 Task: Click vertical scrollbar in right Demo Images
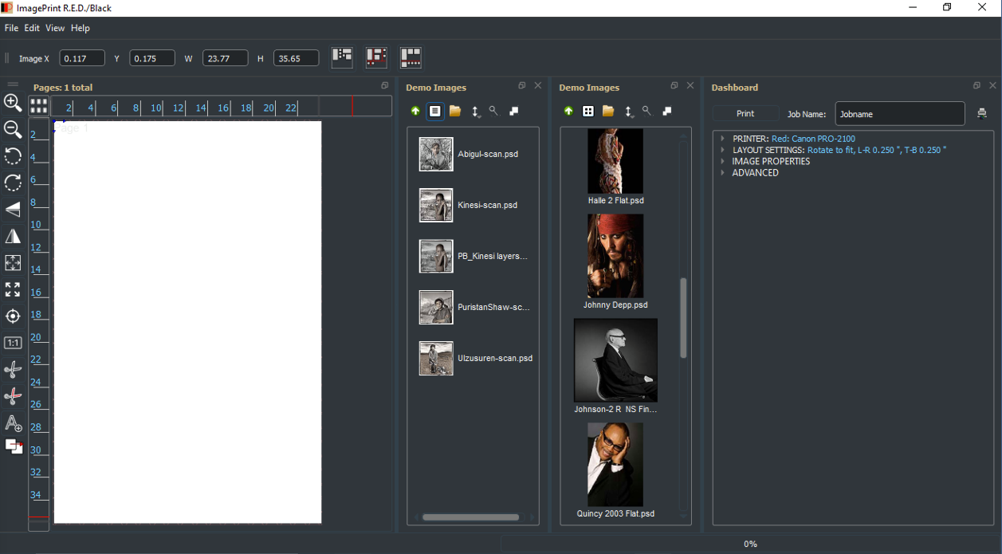683,317
